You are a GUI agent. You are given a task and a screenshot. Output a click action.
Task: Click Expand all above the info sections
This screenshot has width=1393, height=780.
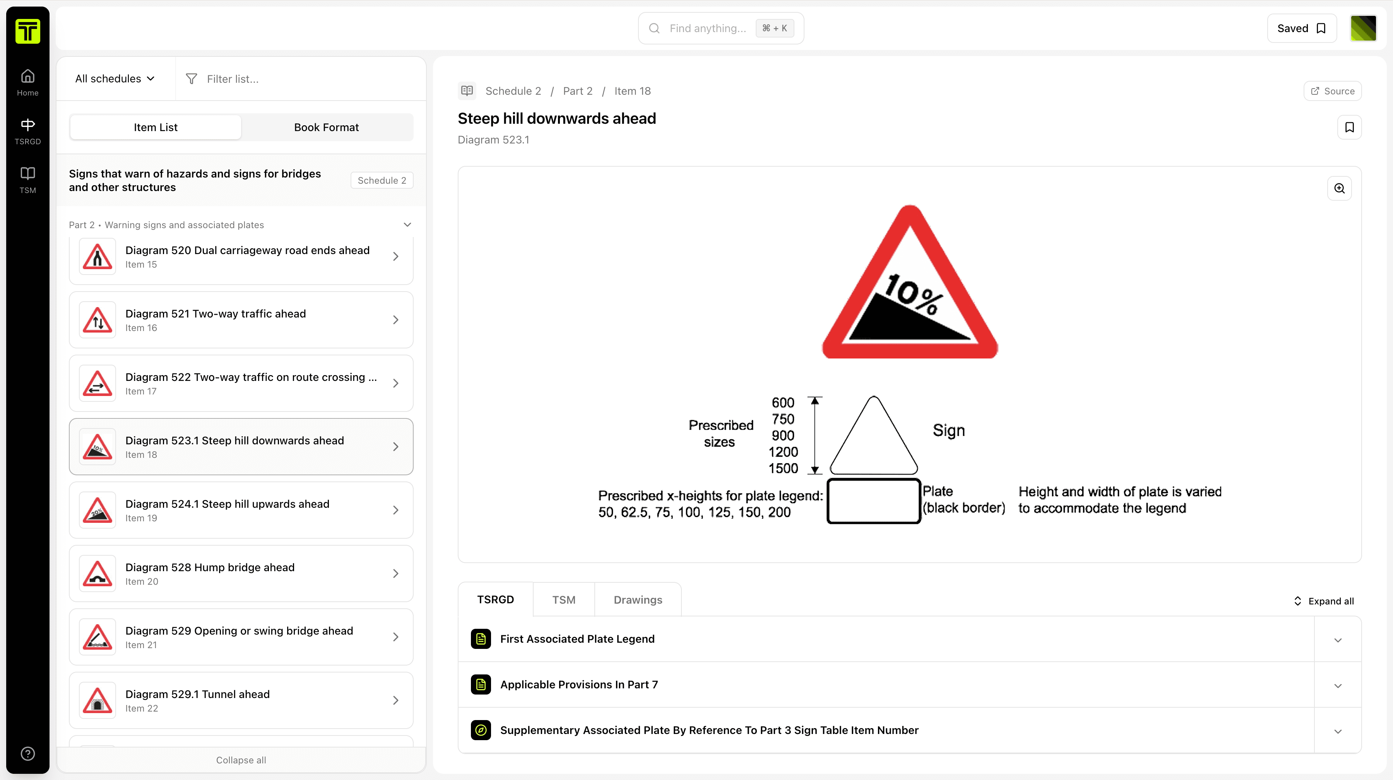pyautogui.click(x=1323, y=601)
